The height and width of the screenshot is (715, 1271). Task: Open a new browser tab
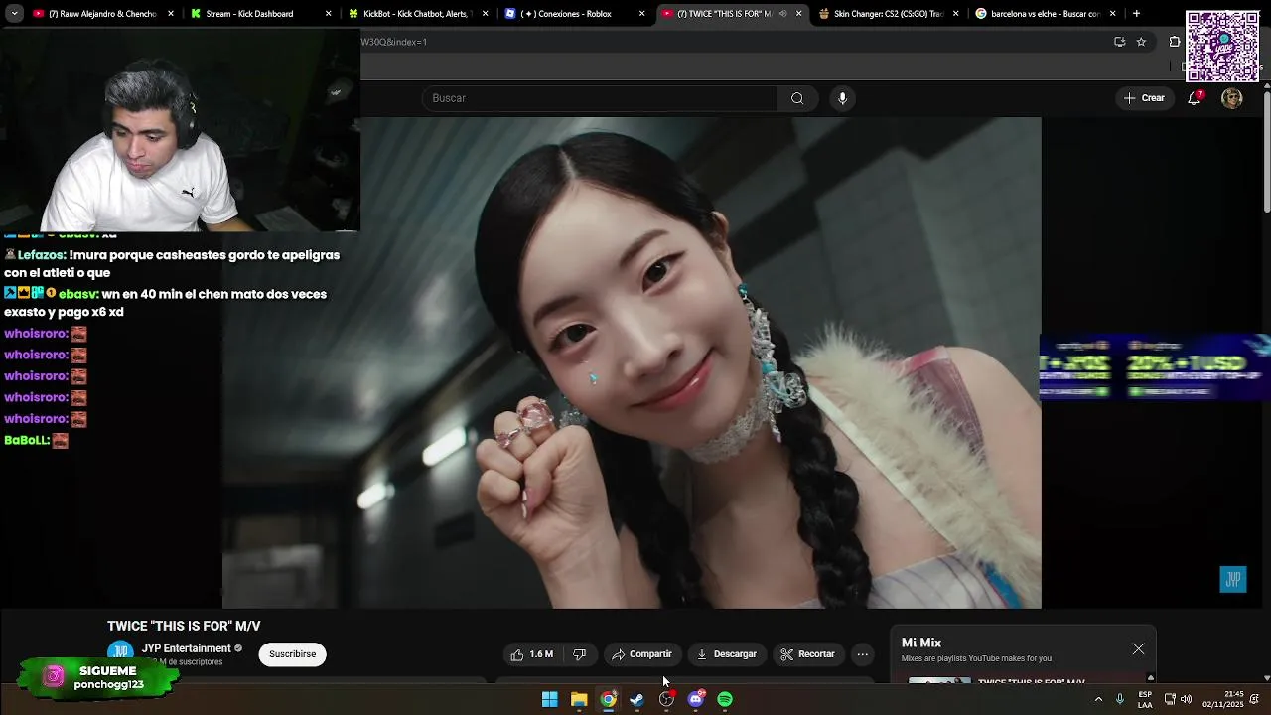[1136, 14]
